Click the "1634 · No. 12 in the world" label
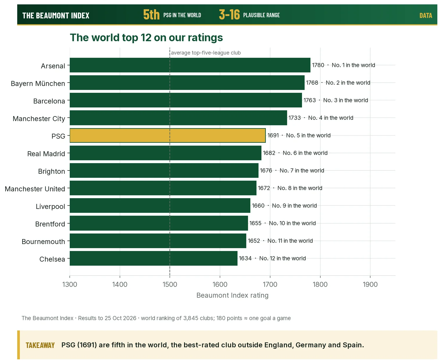The height and width of the screenshot is (364, 442). 272,258
